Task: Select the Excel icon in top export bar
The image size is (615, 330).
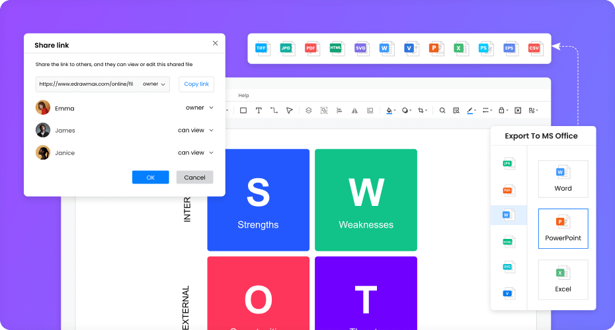Action: (460, 49)
